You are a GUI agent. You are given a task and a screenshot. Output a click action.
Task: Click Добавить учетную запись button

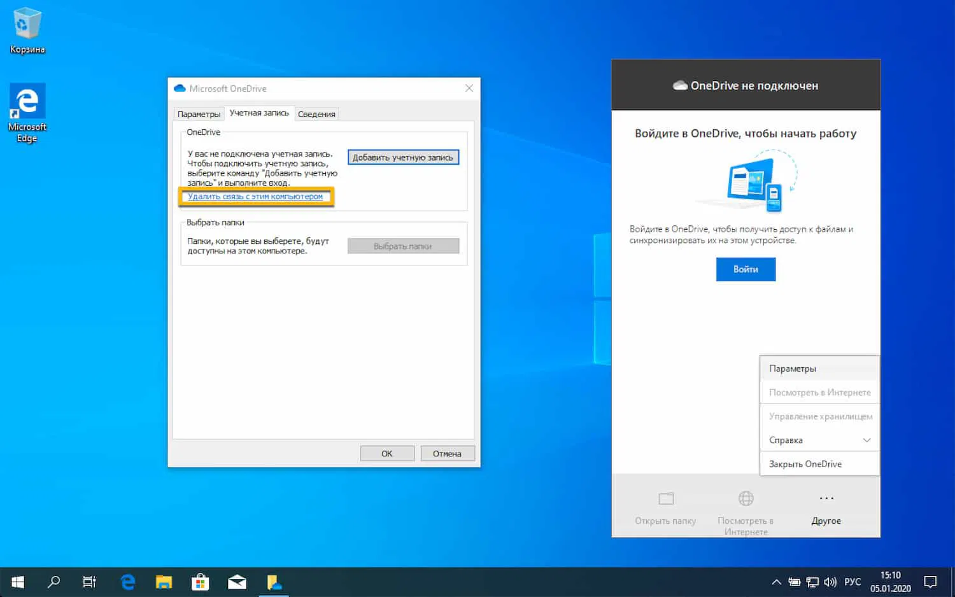(403, 157)
